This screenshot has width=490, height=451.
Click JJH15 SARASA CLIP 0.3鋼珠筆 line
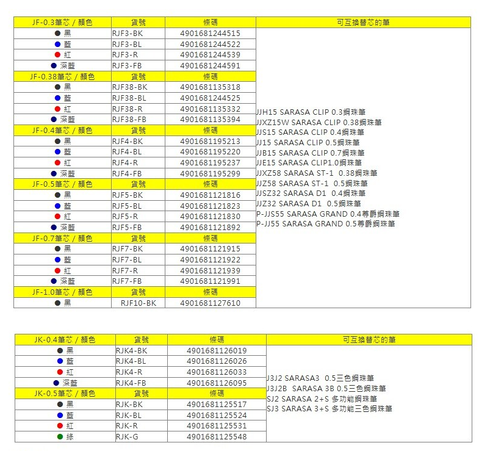(x=311, y=112)
